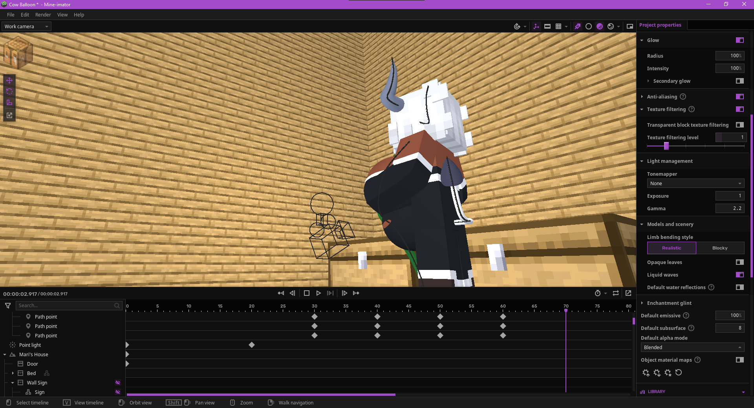Click the snapping magnet icon
This screenshot has height=408, width=754.
pos(517,26)
